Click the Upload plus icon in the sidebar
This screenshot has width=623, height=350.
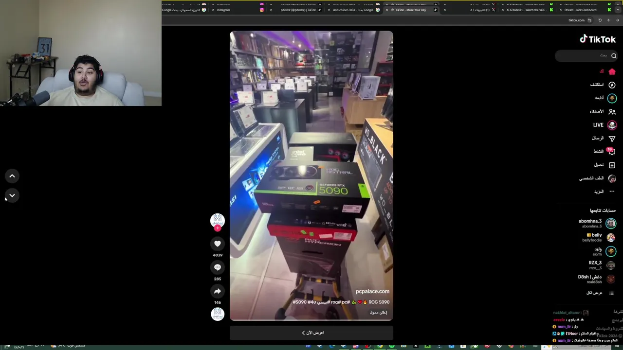(612, 165)
